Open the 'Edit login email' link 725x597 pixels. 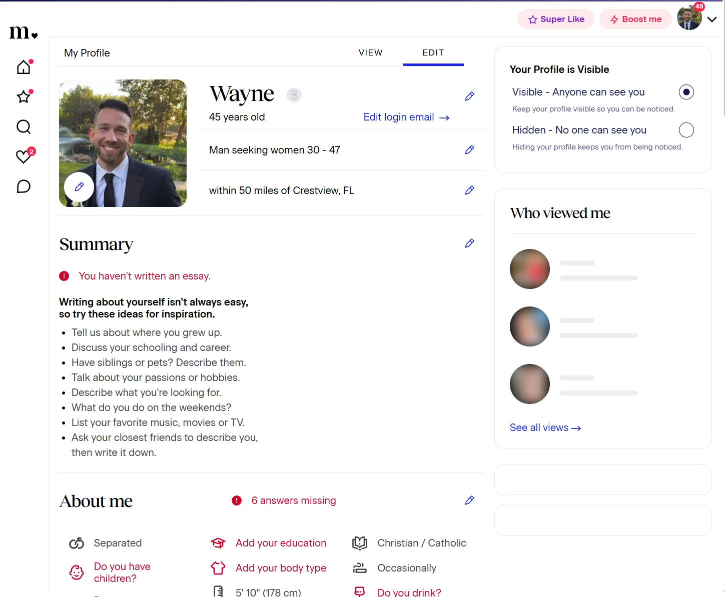(406, 117)
